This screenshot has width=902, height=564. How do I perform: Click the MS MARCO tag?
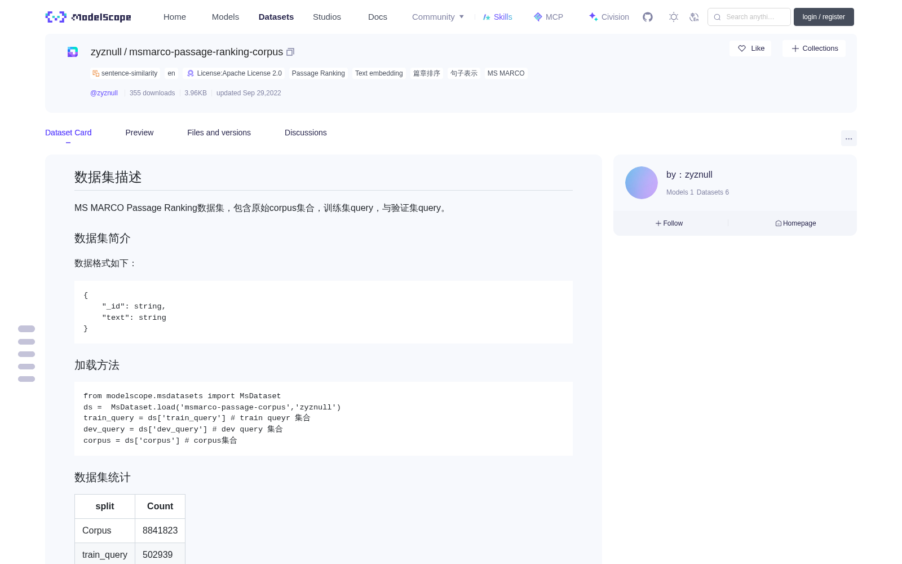(x=506, y=73)
